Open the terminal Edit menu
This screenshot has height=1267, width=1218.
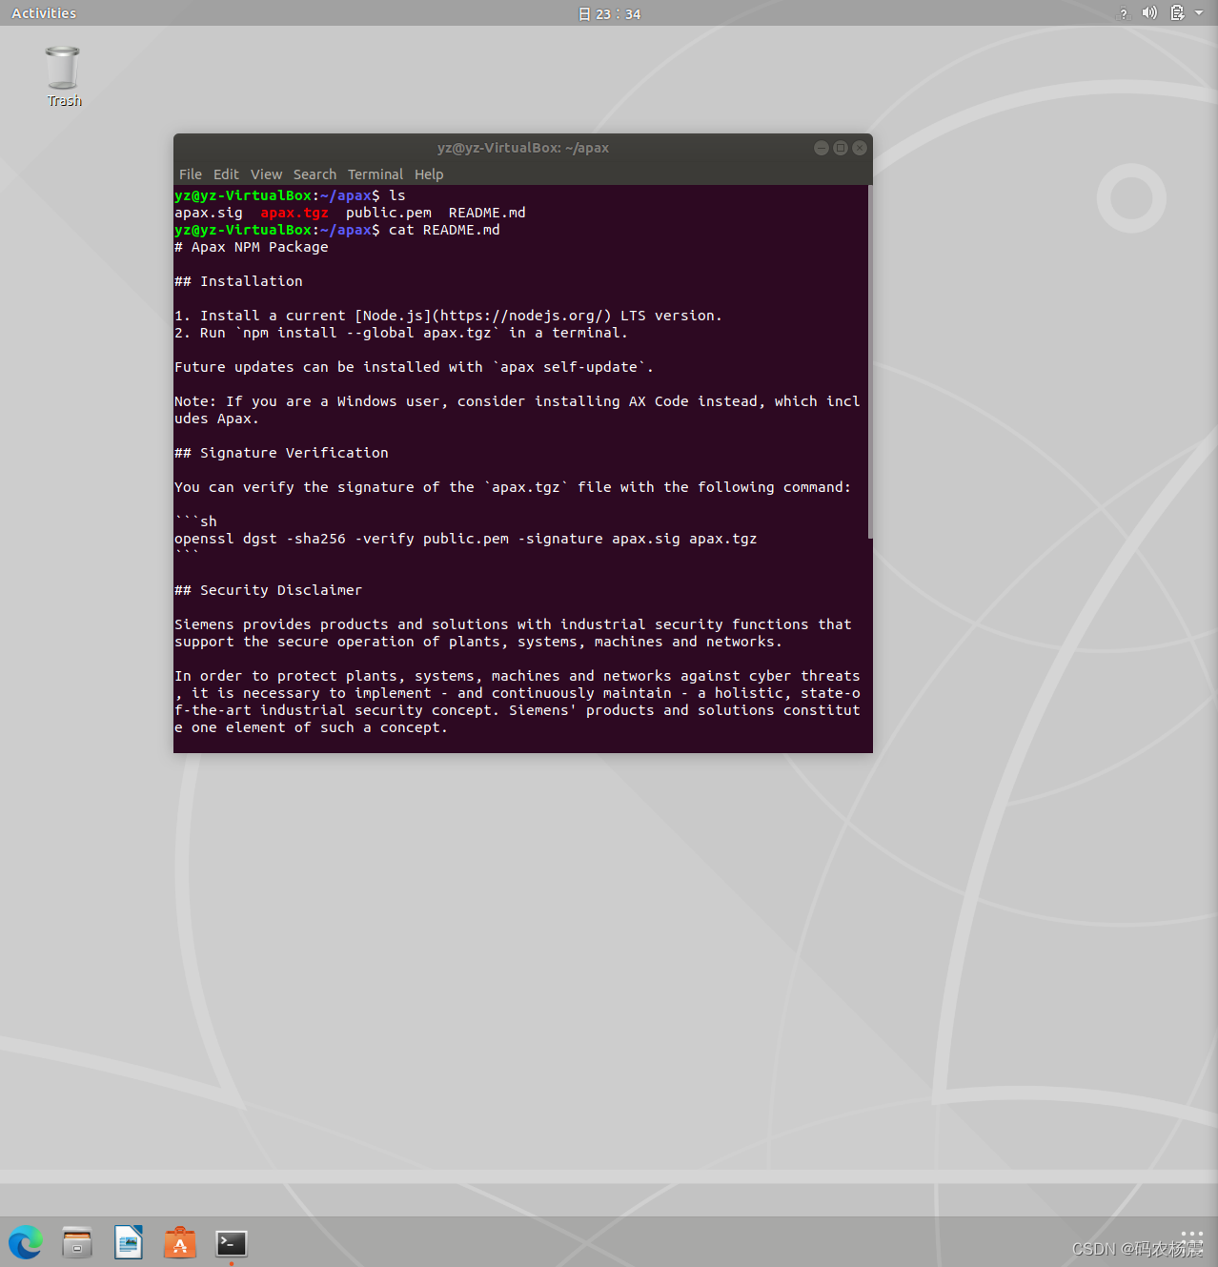pos(226,174)
